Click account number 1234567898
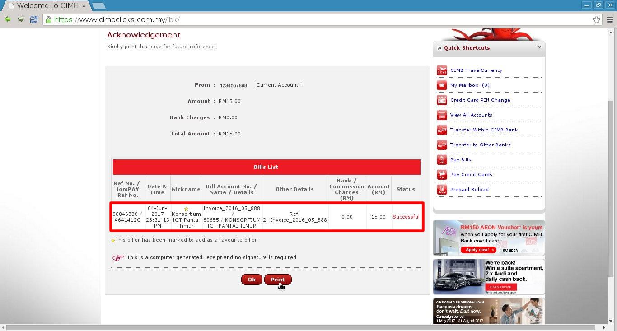 pos(234,85)
